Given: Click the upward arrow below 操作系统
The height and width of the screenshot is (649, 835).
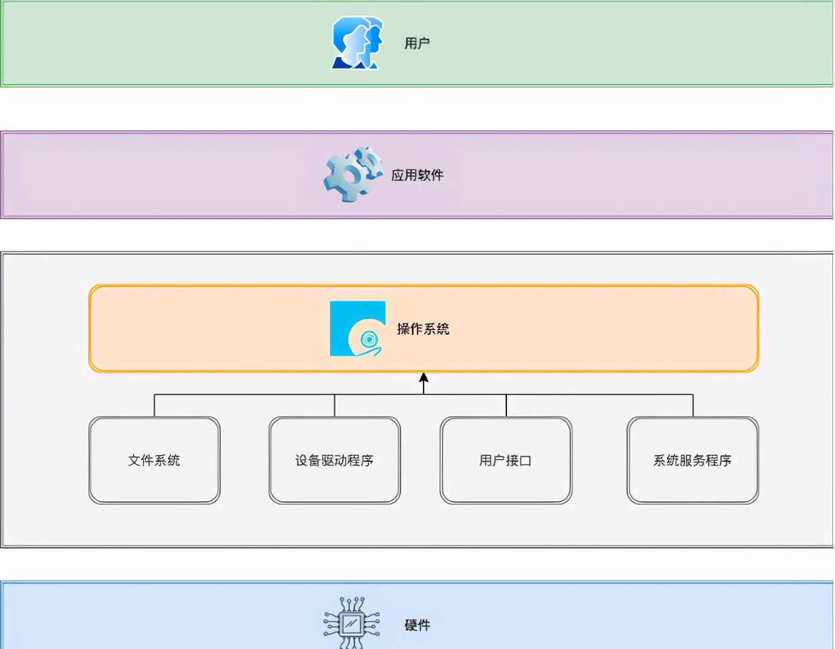Looking at the screenshot, I should 424,379.
